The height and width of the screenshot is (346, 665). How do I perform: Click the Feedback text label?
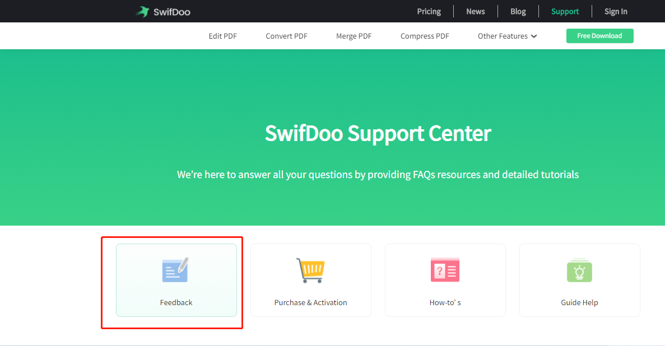pos(176,303)
